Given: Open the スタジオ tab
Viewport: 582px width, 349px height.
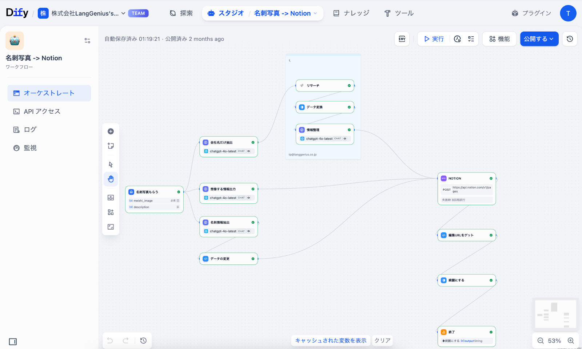Looking at the screenshot, I should (x=226, y=13).
